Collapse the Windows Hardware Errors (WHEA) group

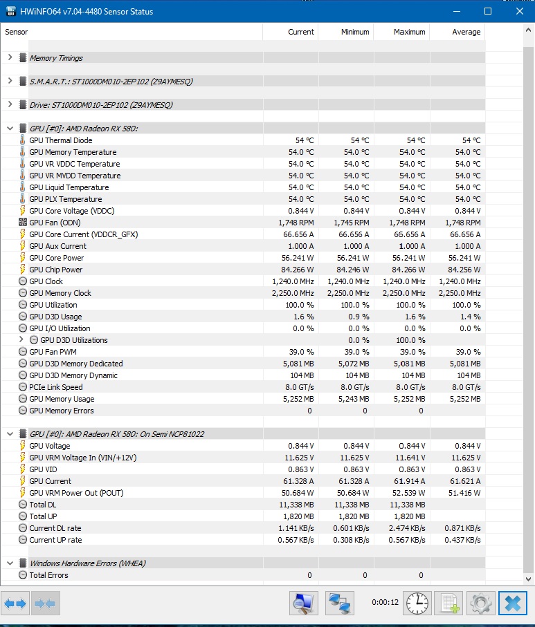coord(10,563)
